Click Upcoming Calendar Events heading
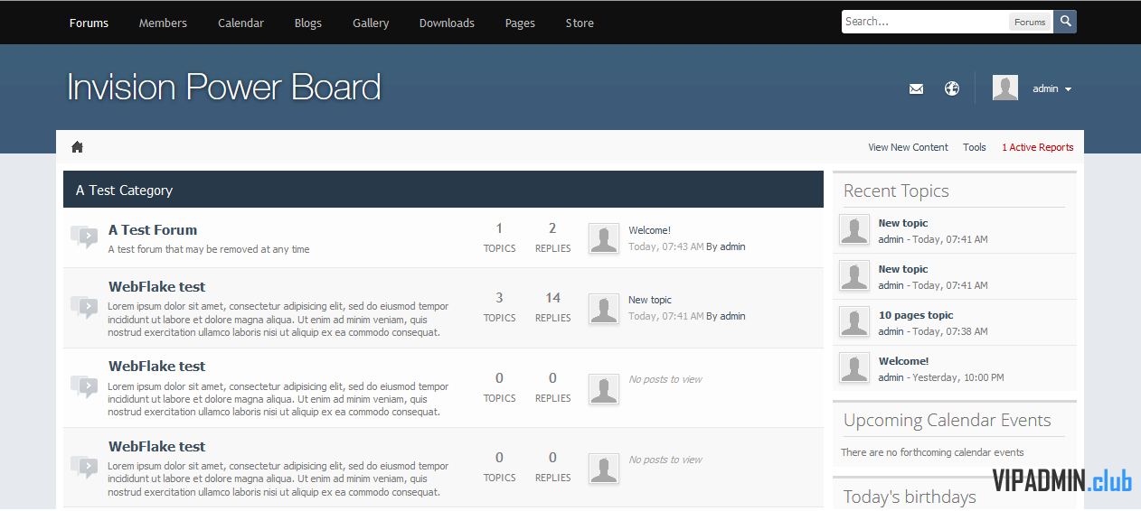1141x511 pixels. (947, 420)
